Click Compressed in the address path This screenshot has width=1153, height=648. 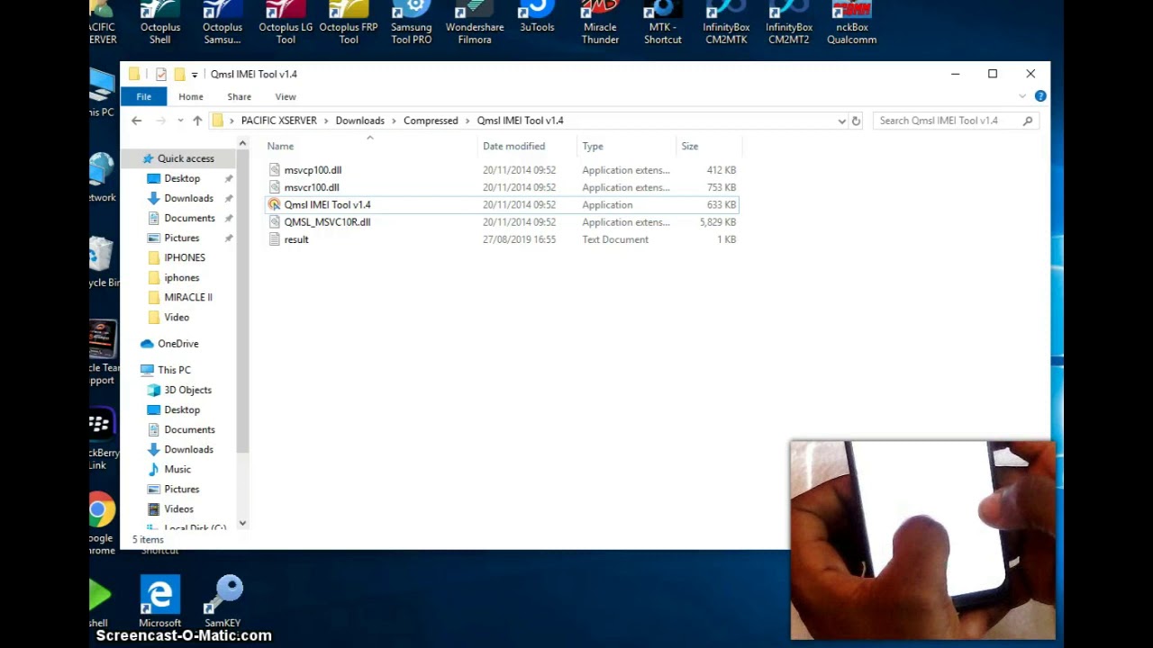pyautogui.click(x=431, y=121)
